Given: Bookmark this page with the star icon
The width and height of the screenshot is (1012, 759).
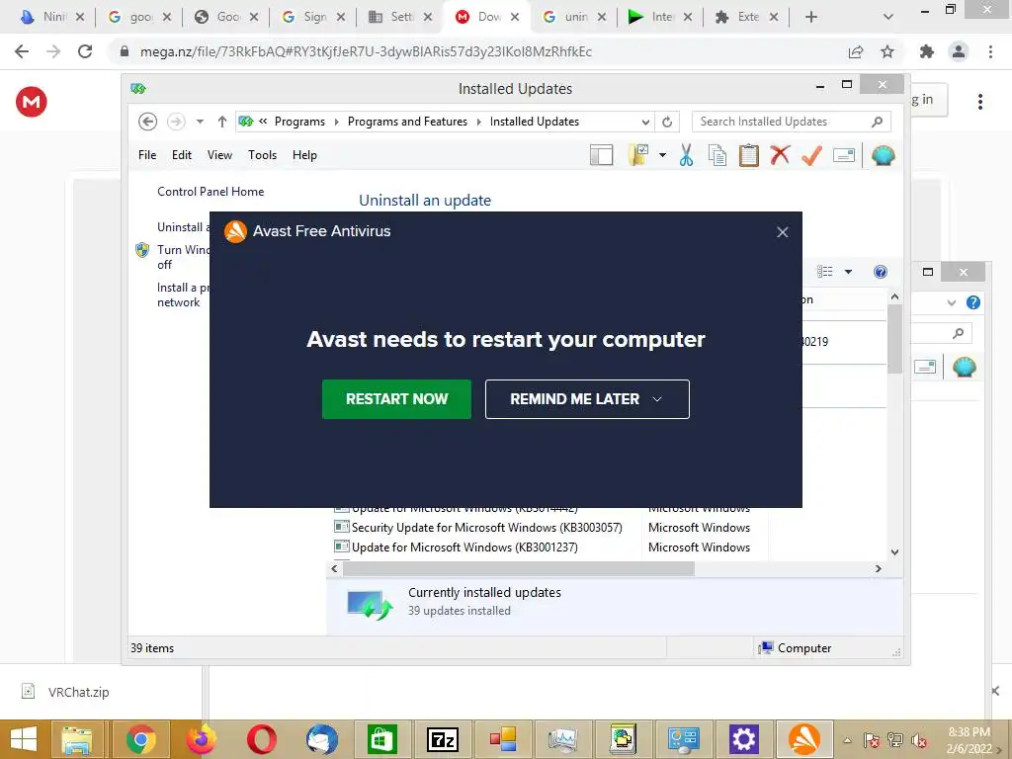Looking at the screenshot, I should pyautogui.click(x=887, y=51).
